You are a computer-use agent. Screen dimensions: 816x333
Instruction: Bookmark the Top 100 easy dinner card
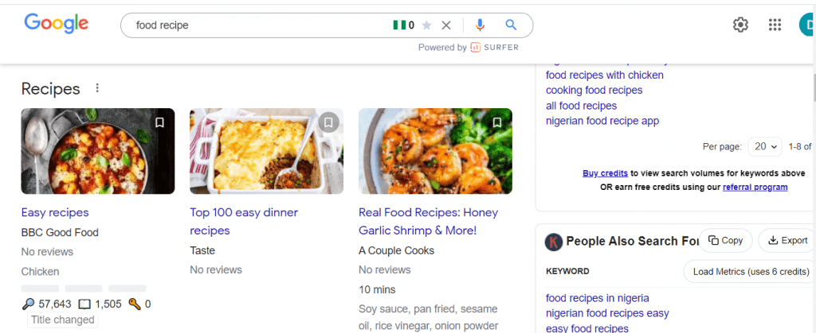click(328, 122)
